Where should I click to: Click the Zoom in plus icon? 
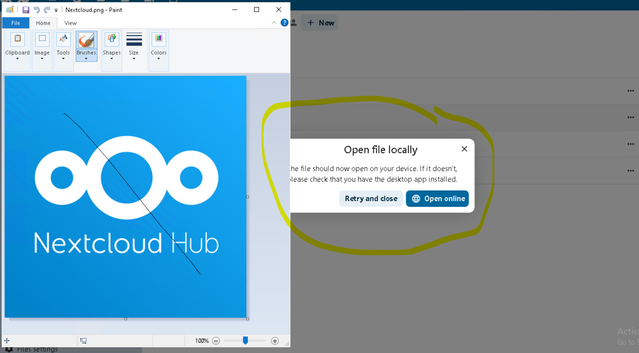tap(275, 341)
